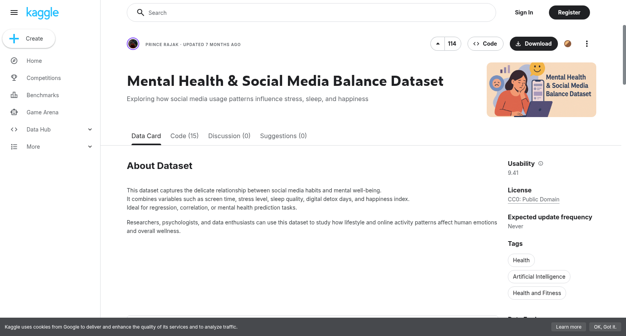The image size is (626, 336).
Task: Open the Code (15) tab
Action: pyautogui.click(x=185, y=136)
